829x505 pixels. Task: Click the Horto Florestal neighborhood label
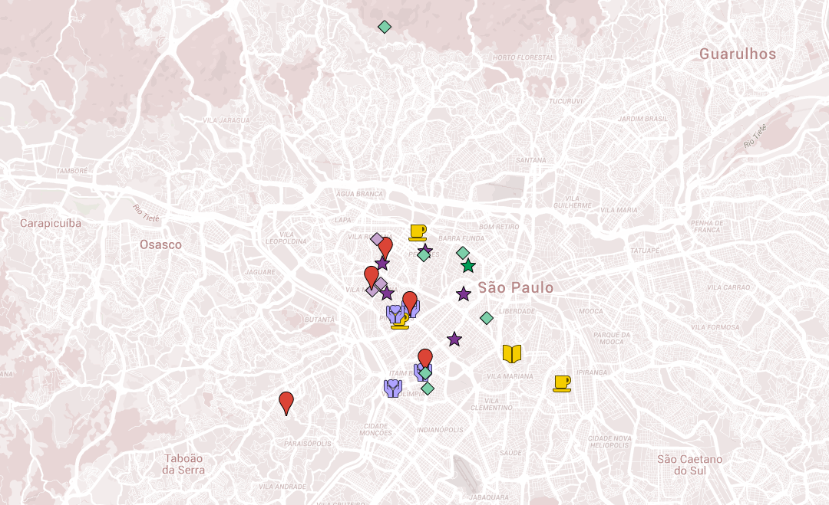(x=523, y=57)
